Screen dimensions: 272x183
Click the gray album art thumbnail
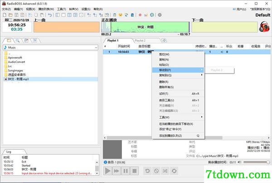pos(112,149)
